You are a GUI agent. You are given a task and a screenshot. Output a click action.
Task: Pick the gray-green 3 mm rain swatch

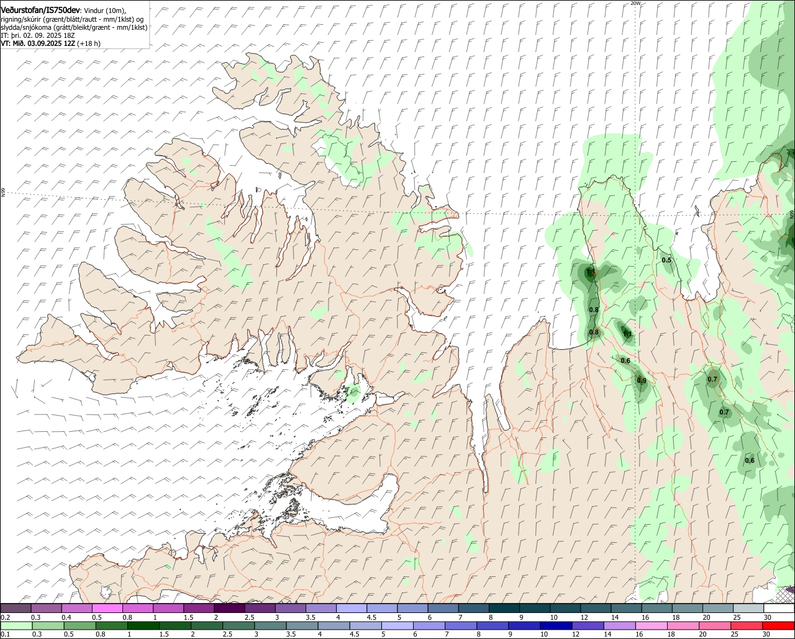pos(270,626)
